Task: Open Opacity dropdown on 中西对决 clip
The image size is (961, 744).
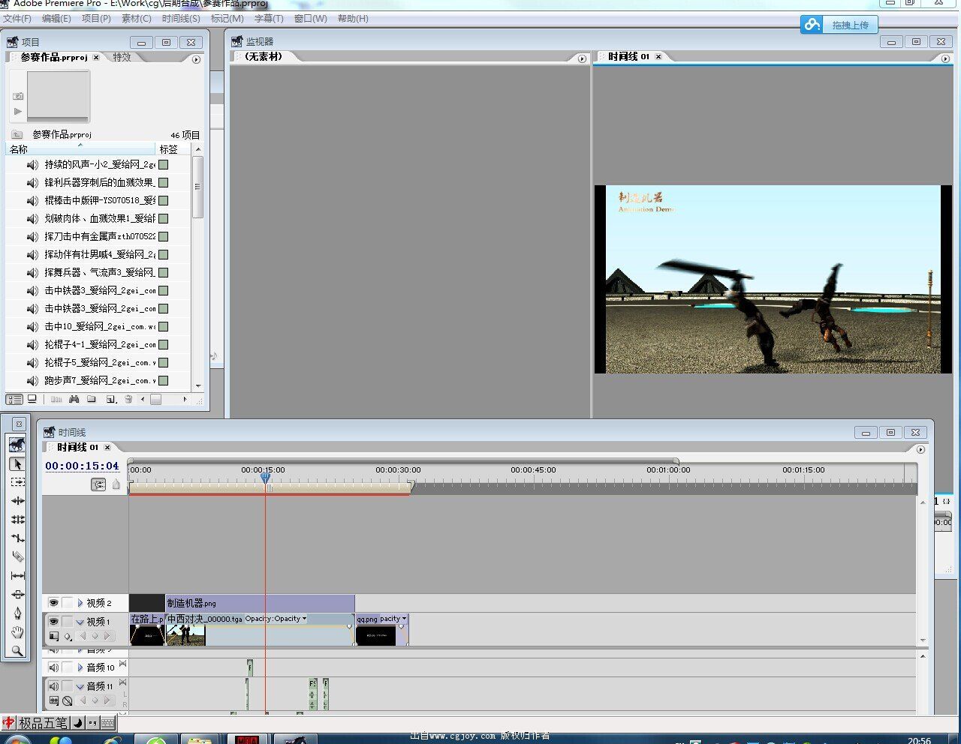Action: (304, 619)
